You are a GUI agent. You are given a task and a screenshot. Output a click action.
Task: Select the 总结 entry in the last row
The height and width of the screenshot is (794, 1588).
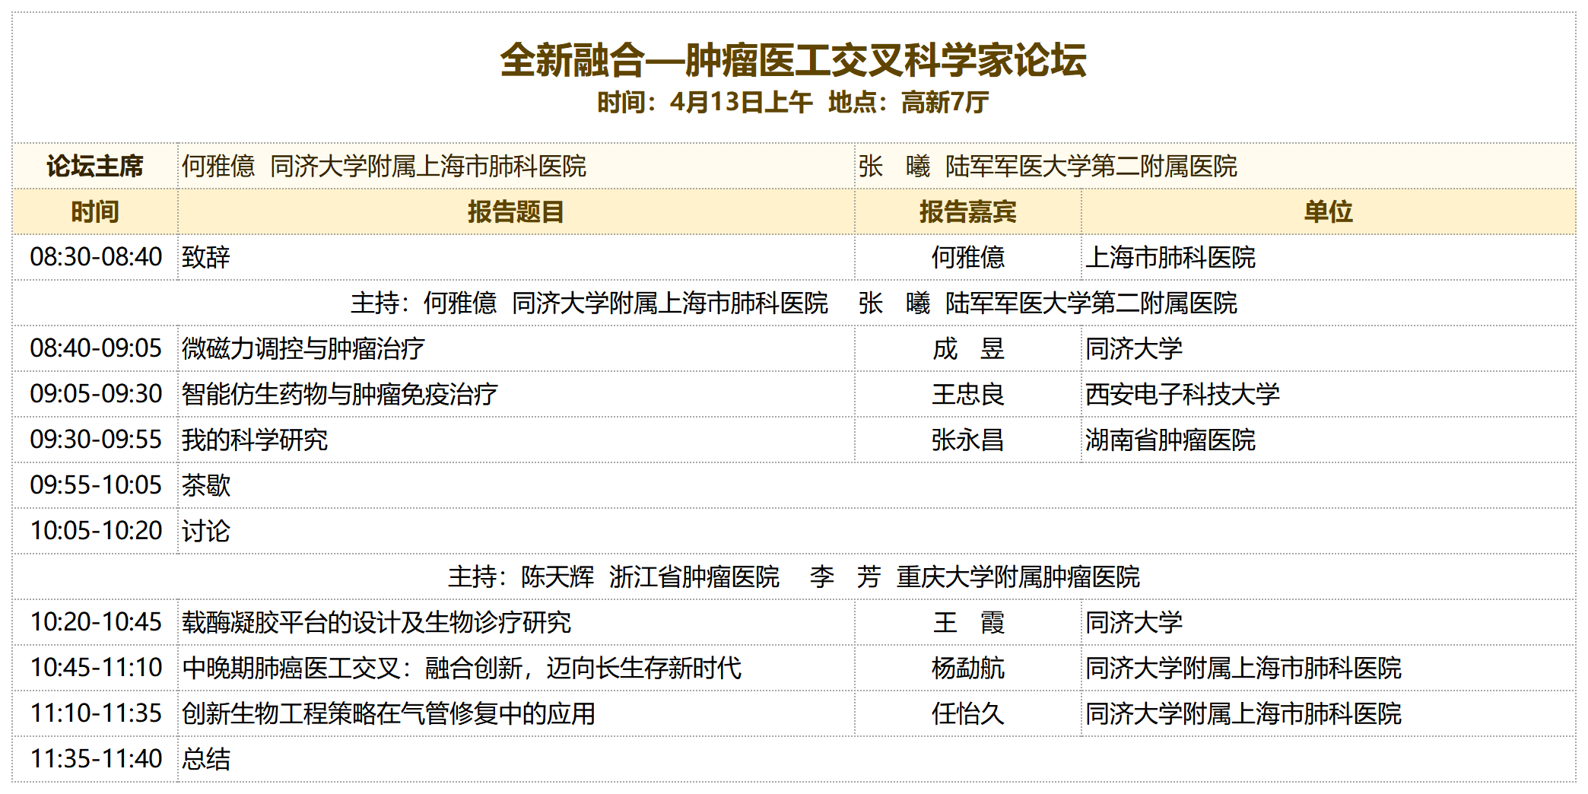coord(206,759)
